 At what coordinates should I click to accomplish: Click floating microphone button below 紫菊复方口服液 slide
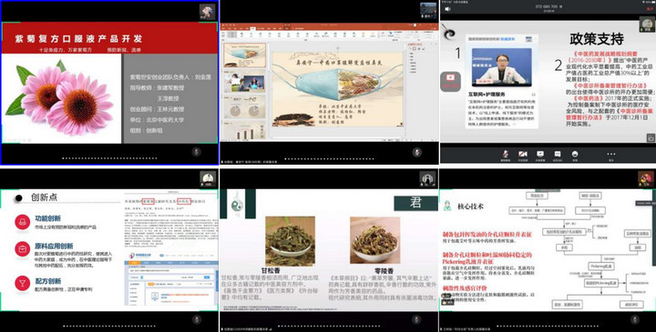click(197, 152)
